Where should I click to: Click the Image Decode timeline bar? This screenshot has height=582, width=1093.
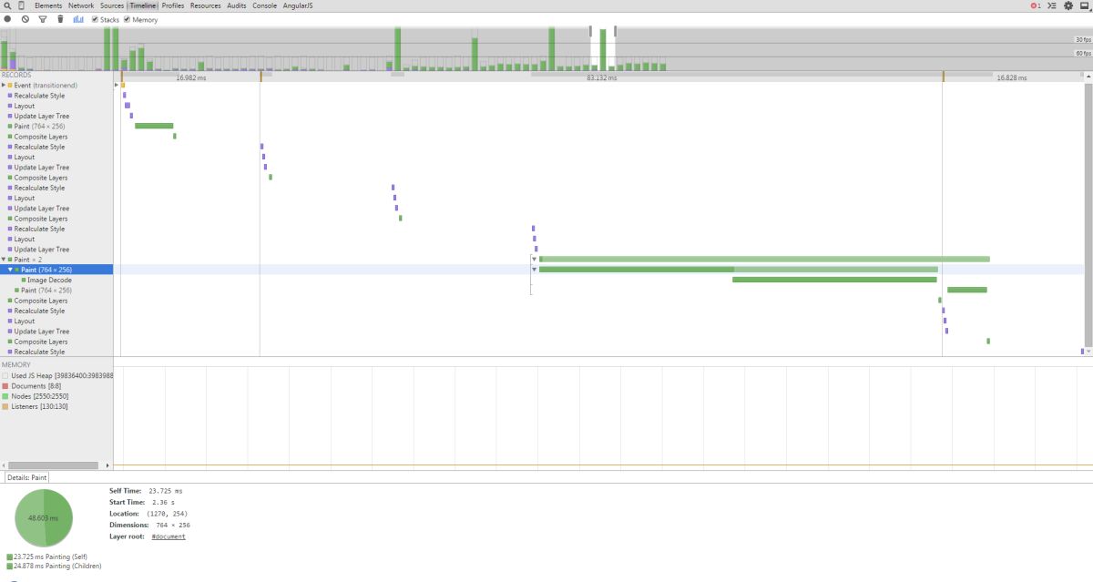(x=834, y=280)
